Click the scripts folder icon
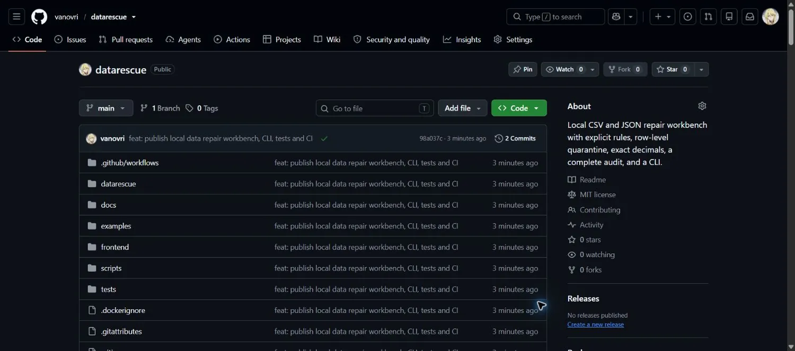 point(92,269)
